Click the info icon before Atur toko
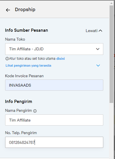 coord(7,59)
